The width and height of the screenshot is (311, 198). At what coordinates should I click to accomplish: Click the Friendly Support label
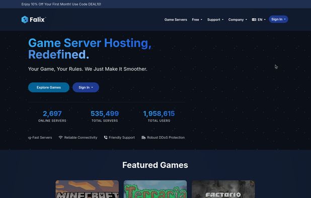(x=122, y=137)
